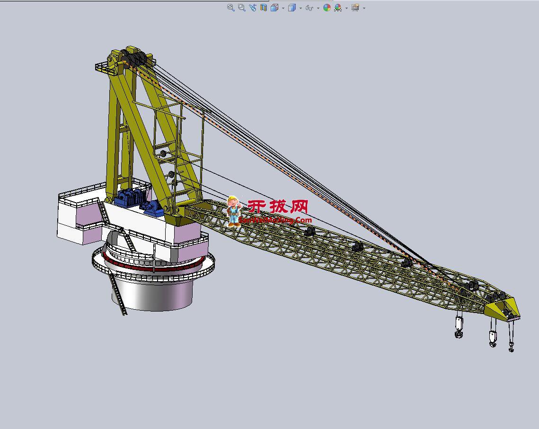This screenshot has height=429, width=539.
Task: Click the Zoom to Fit icon
Action: pyautogui.click(x=230, y=8)
